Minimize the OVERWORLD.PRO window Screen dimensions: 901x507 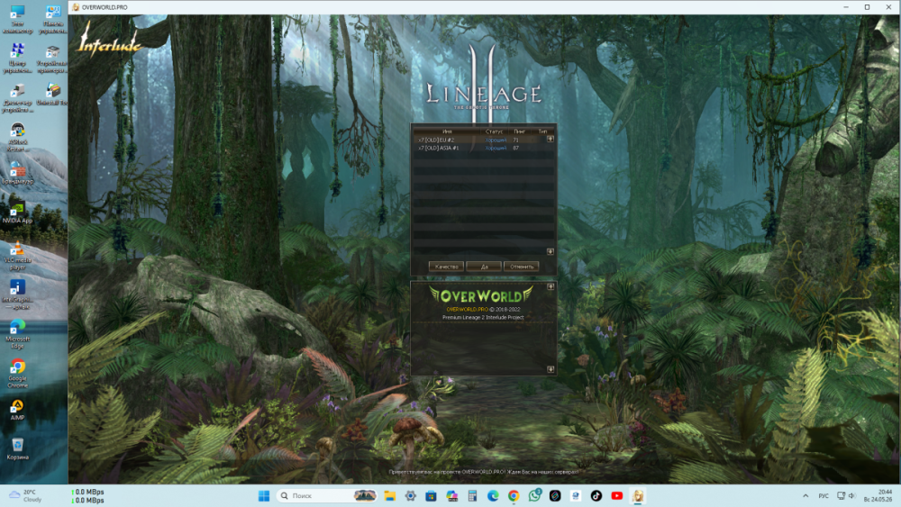point(846,7)
